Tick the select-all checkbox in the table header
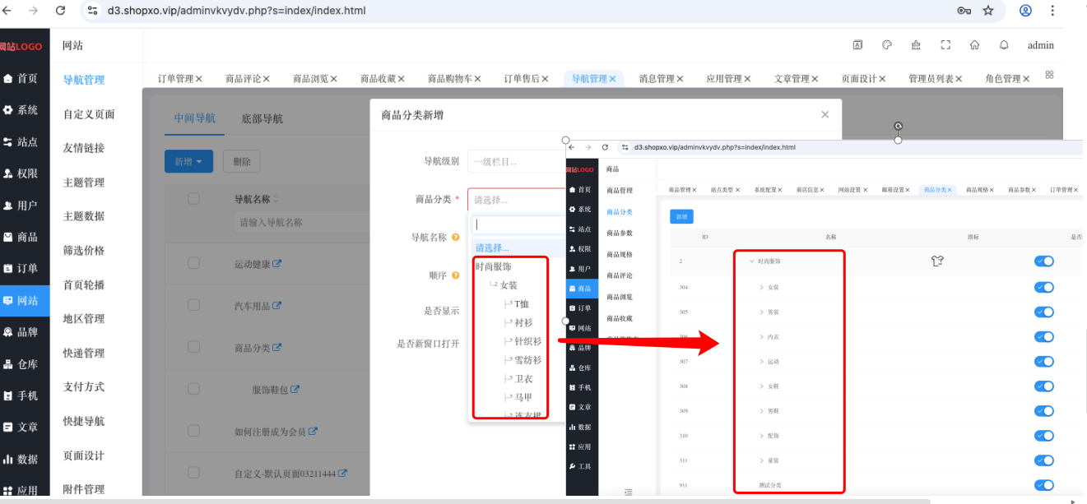Image resolution: width=1087 pixels, height=504 pixels. [194, 198]
